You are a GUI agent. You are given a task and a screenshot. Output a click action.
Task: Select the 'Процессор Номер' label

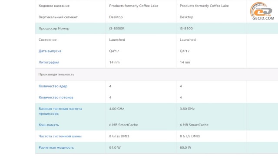pyautogui.click(x=54, y=29)
